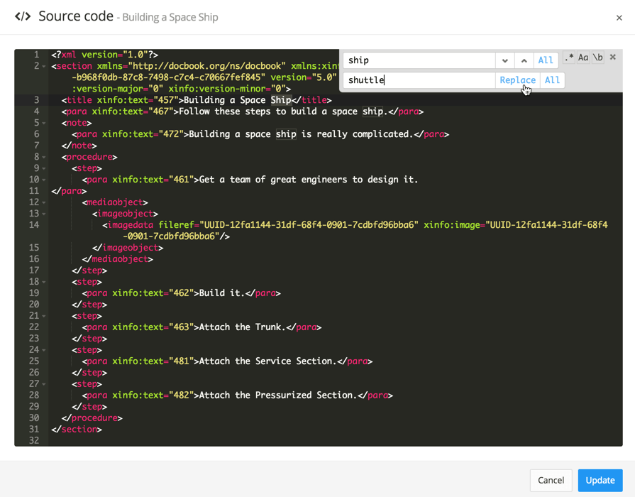Fold the procedure element on line 8
Screen dimensions: 635x497
pos(44,158)
